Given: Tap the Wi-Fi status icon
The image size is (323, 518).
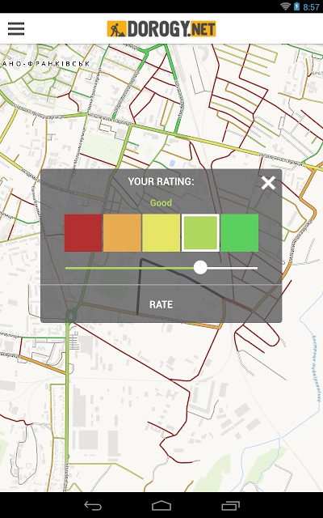Looking at the screenshot, I should tap(285, 6).
